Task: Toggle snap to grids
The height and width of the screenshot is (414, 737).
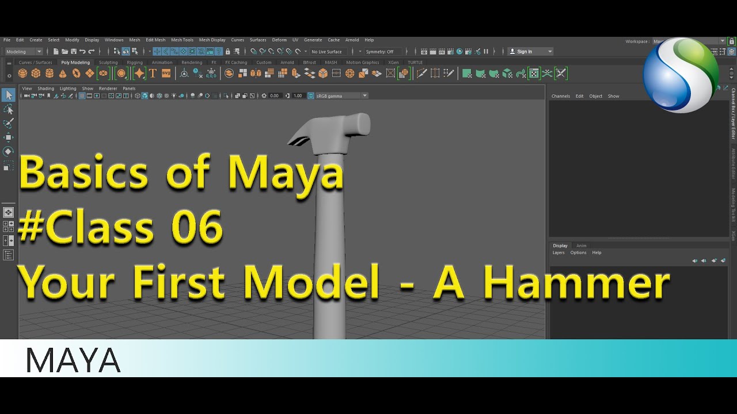Action: coord(254,51)
